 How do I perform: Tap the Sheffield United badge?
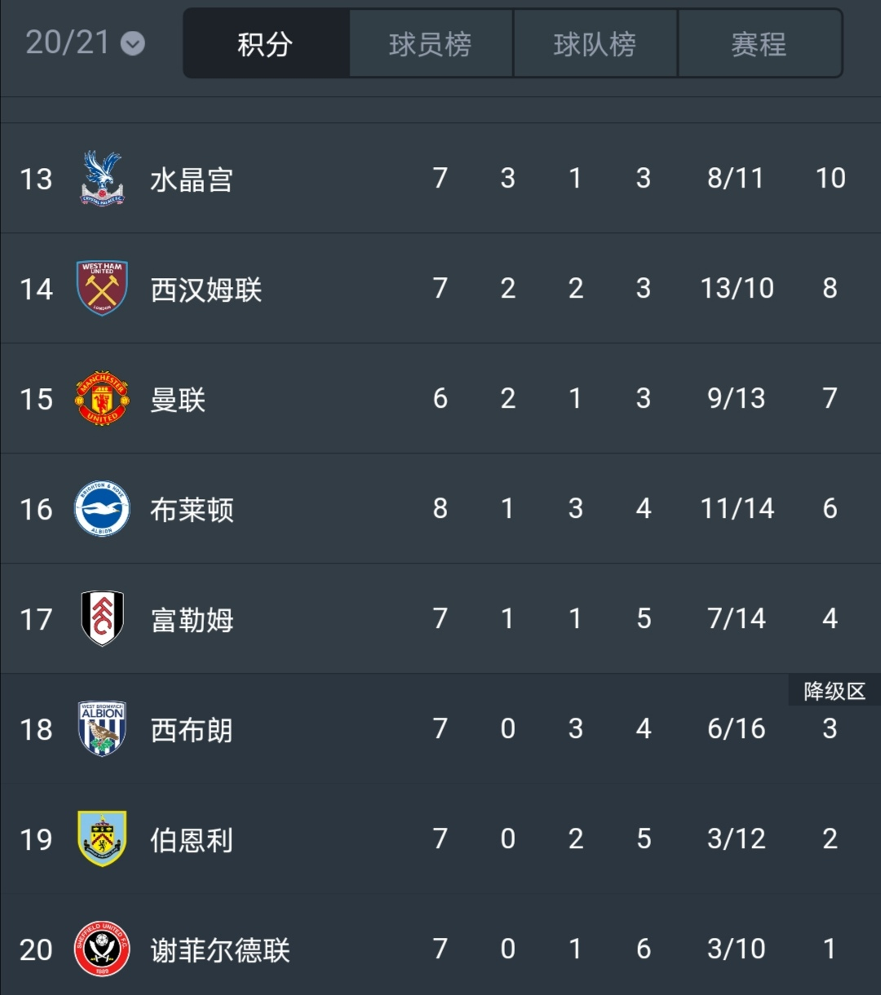point(102,949)
